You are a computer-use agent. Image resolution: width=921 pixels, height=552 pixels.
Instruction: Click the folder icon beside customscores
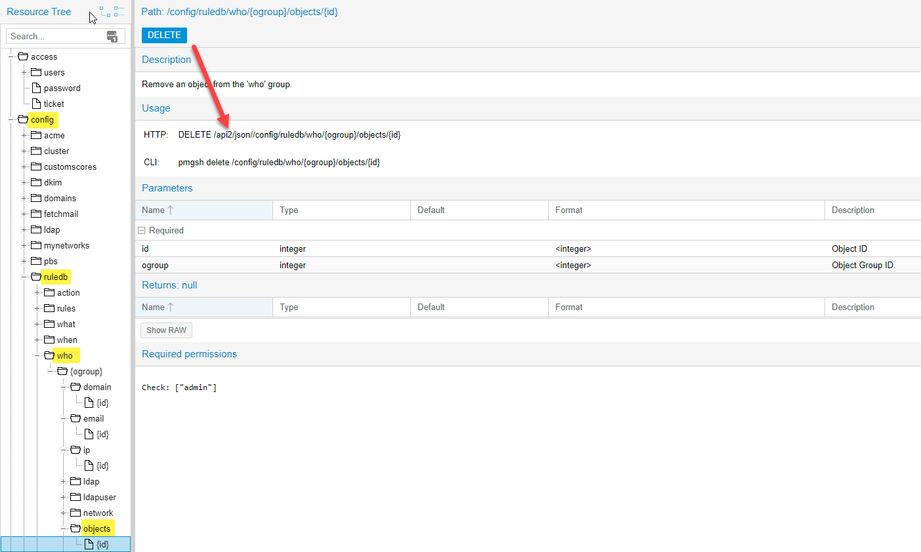click(36, 167)
